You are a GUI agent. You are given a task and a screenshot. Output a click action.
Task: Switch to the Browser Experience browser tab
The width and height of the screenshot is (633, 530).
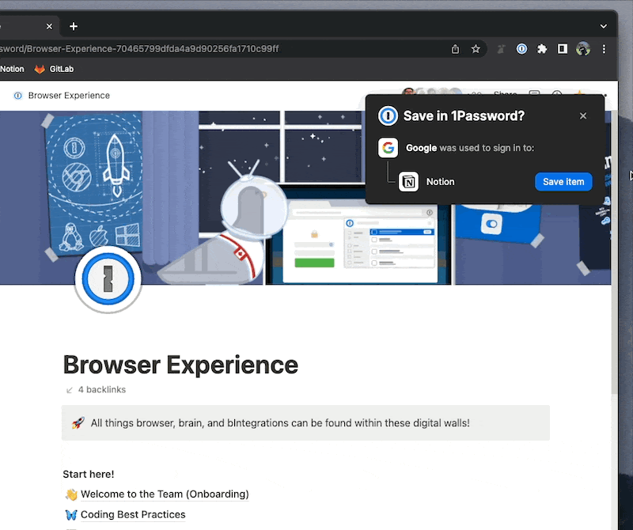[x=24, y=26]
